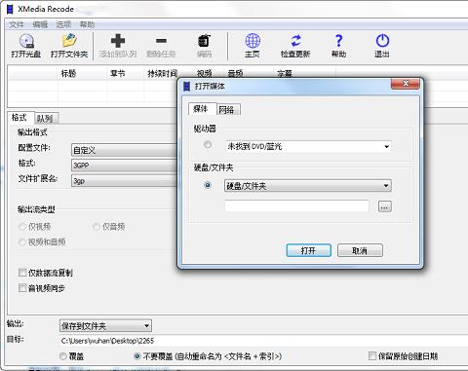The image size is (468, 371).
Task: Click the Exit (退出) power icon
Action: (382, 41)
